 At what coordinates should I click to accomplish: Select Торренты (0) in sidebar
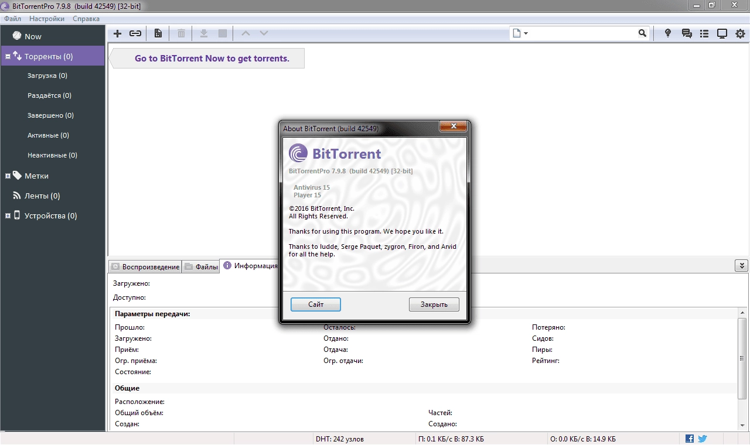pyautogui.click(x=53, y=56)
